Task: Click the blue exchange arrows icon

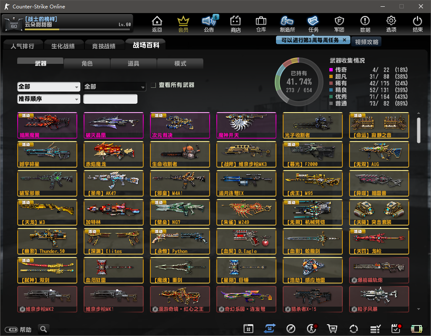Action: [270, 328]
